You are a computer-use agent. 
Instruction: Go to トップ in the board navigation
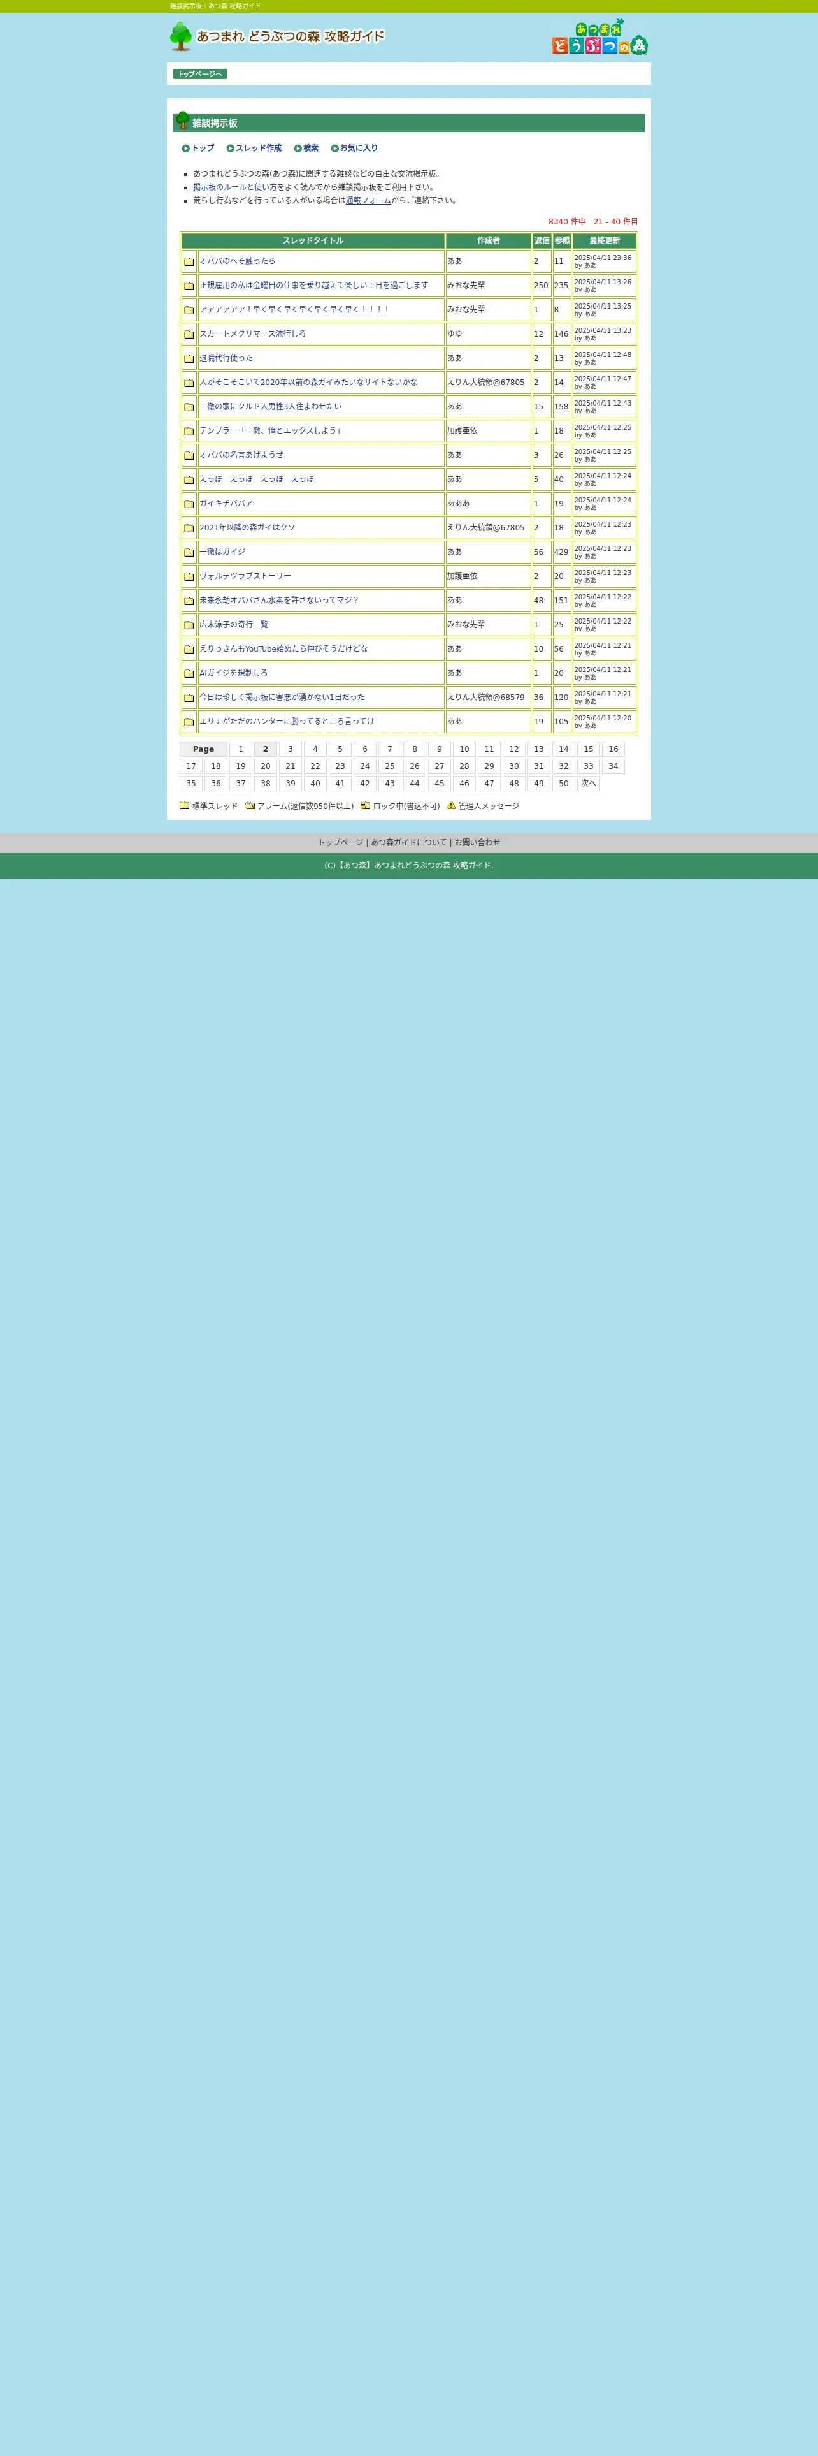[x=203, y=149]
